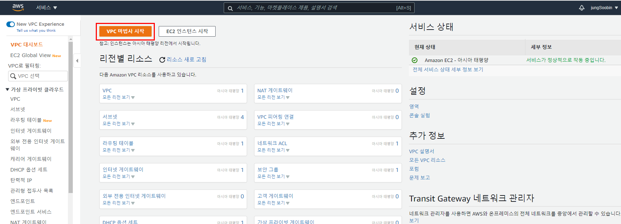Viewport: 621px width, 224px height.
Task: Open the 포럼 link
Action: (414, 169)
